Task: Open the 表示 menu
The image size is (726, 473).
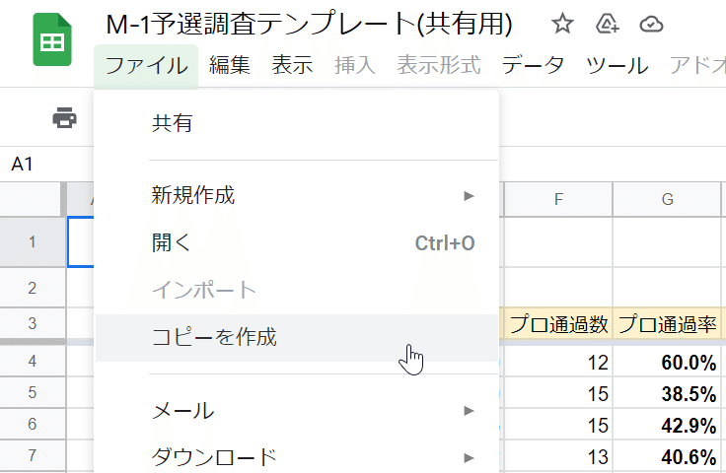Action: 292,65
